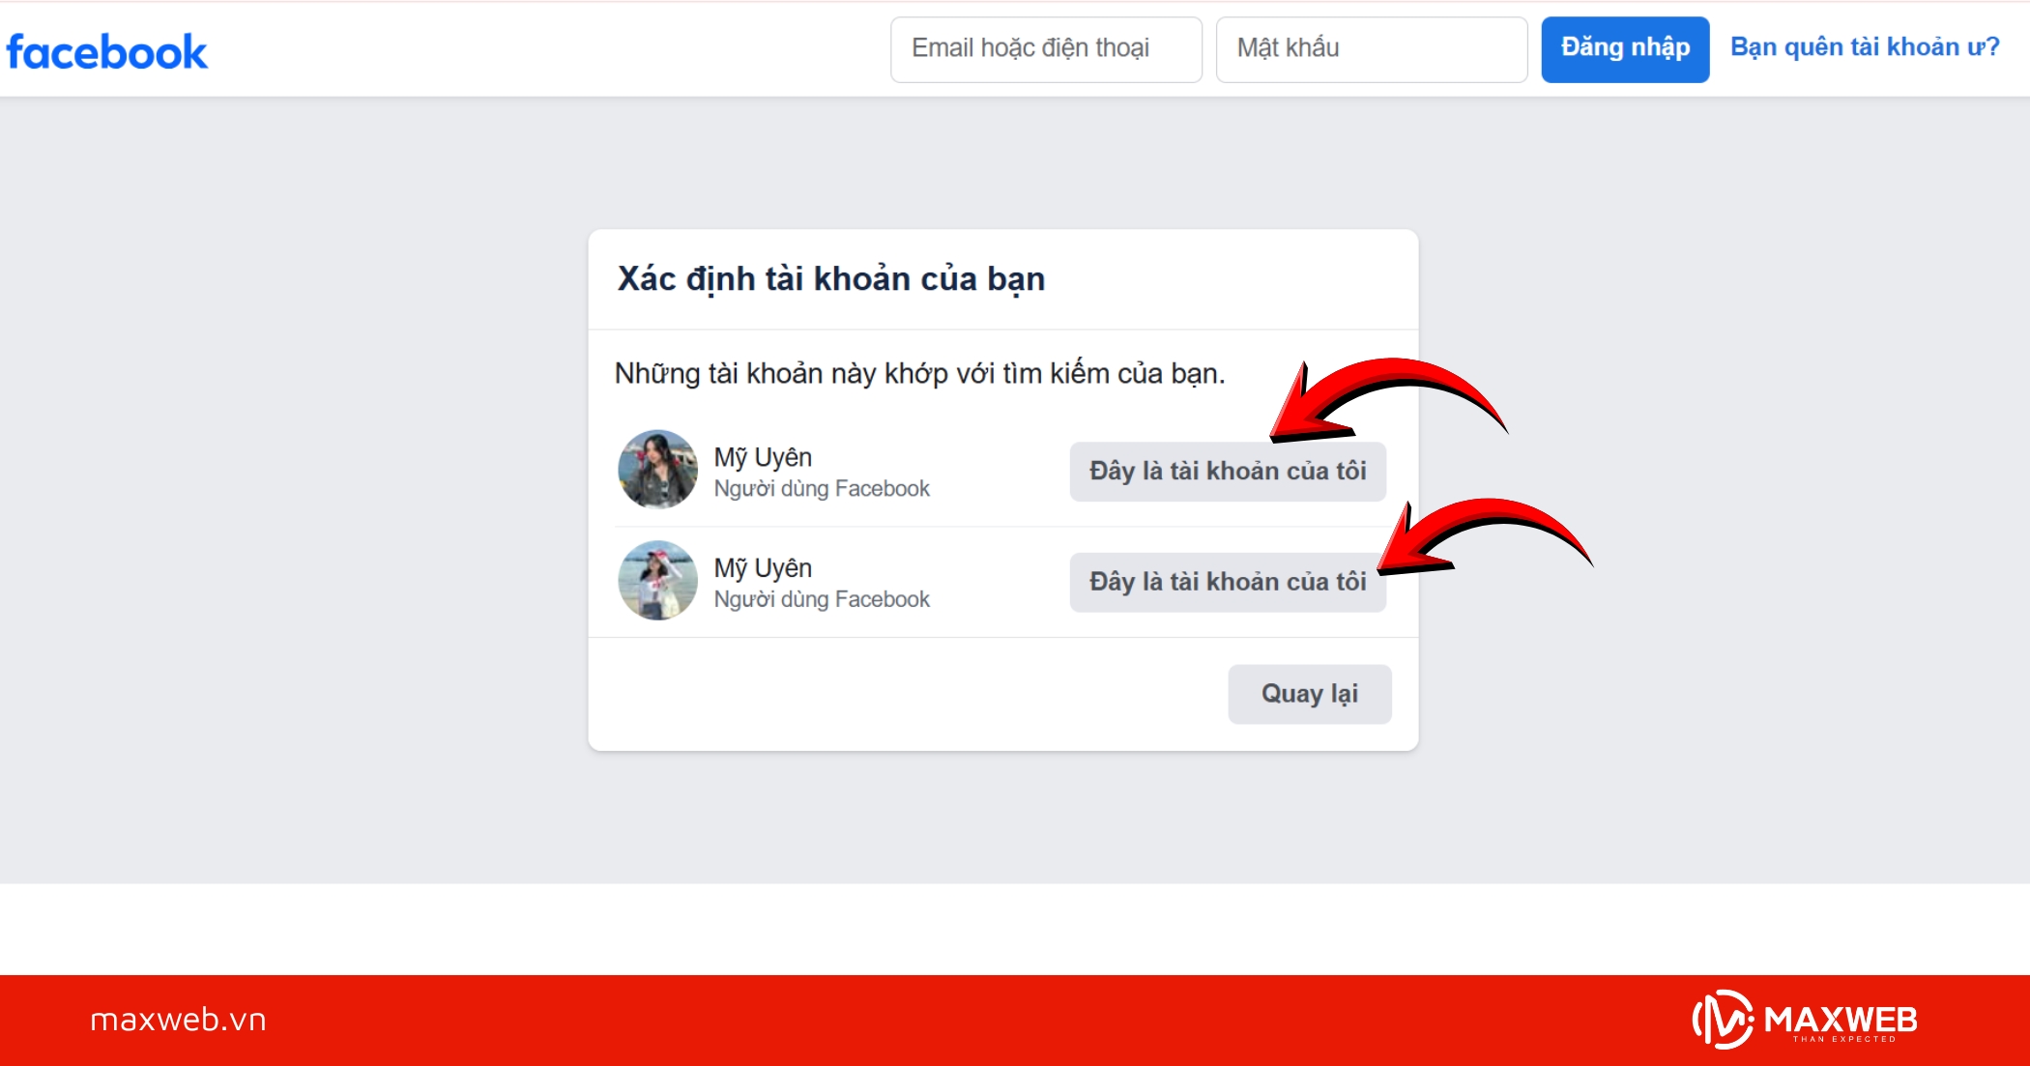Click the name Mỹ Uyên beside the red hat photo
Screen dimensions: 2030x1066
(x=763, y=568)
